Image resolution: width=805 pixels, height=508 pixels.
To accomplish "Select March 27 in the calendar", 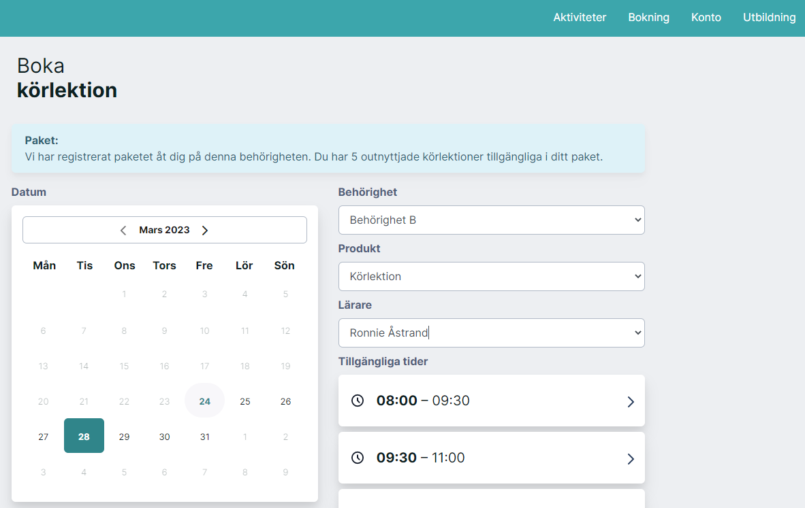I will coord(43,436).
